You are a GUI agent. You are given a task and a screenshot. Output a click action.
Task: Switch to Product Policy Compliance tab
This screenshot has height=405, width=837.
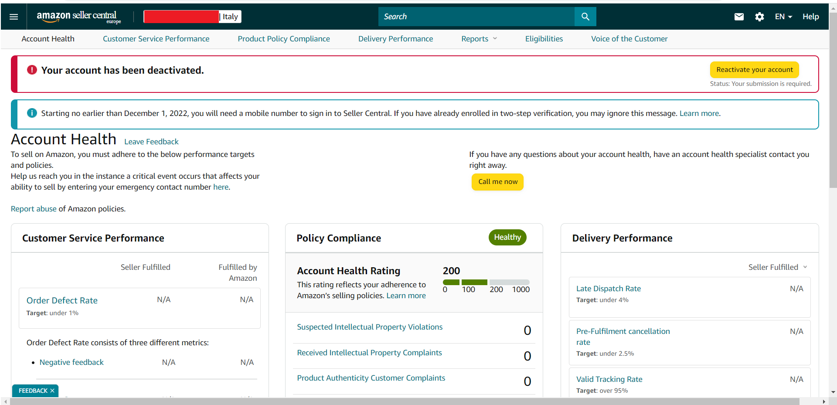pyautogui.click(x=284, y=39)
